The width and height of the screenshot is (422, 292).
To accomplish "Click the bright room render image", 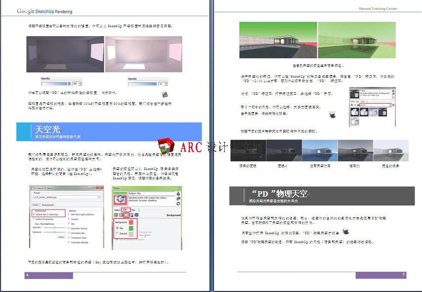I will tap(144, 54).
